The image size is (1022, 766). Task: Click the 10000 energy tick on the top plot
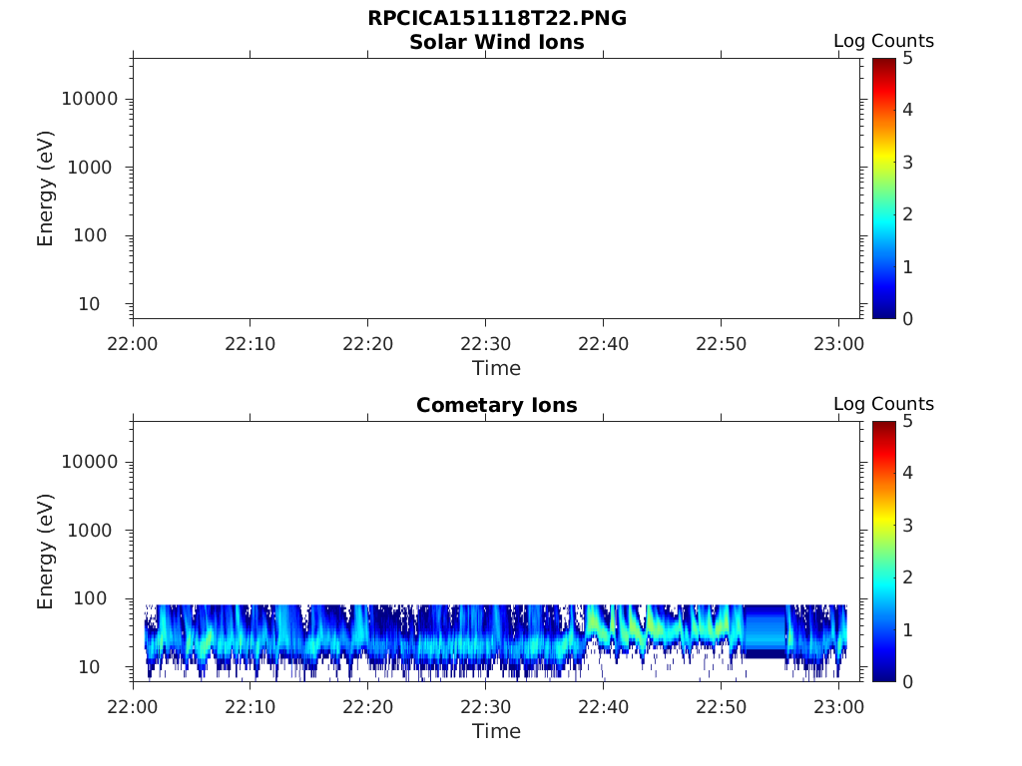pos(89,99)
